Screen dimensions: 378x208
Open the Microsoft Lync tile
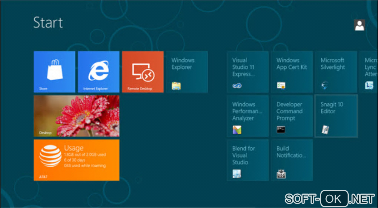coord(369,72)
